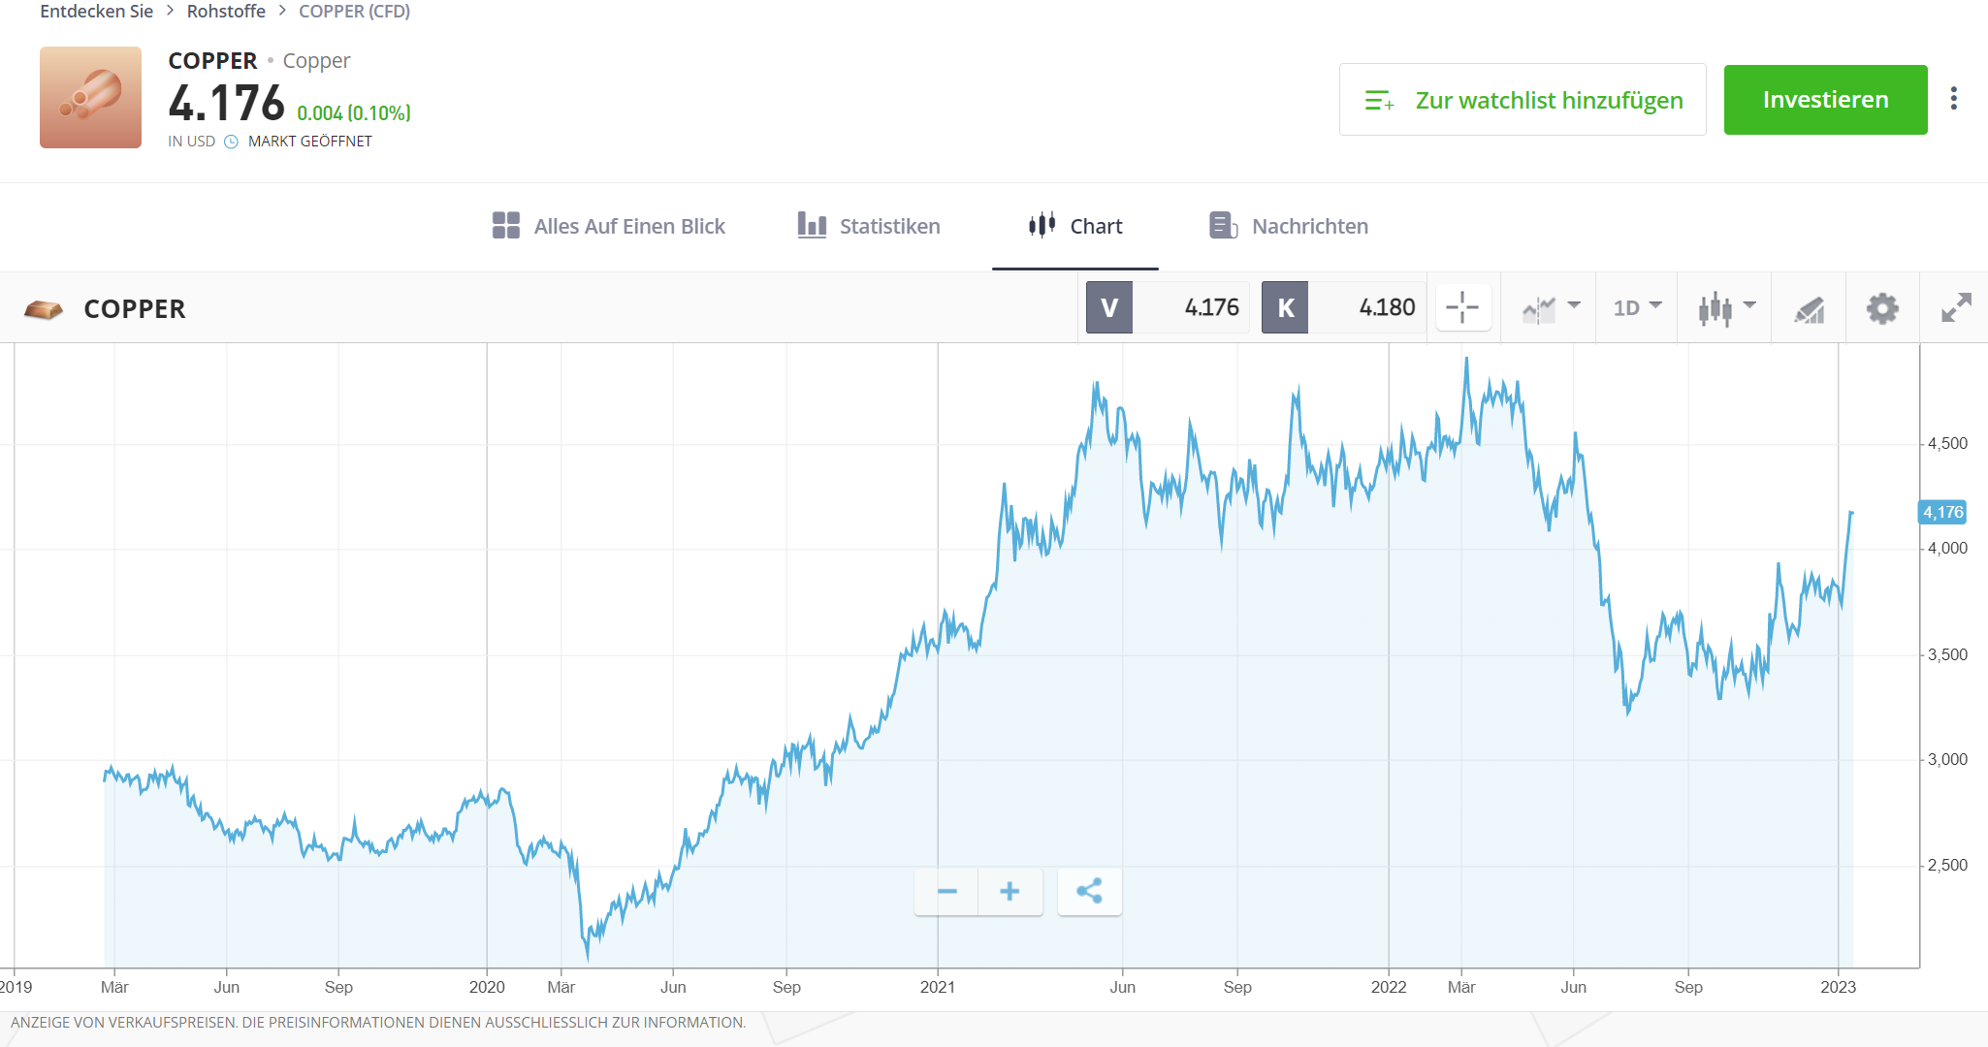
Task: Open the candlestick chart type dropdown
Action: (x=1726, y=308)
